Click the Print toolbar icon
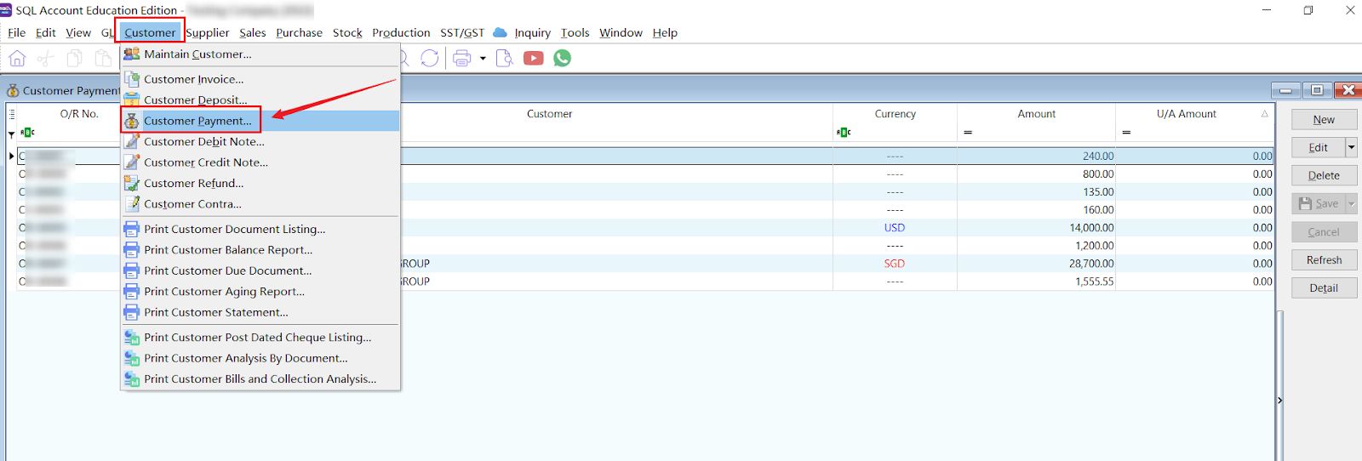The image size is (1362, 461). click(x=462, y=58)
